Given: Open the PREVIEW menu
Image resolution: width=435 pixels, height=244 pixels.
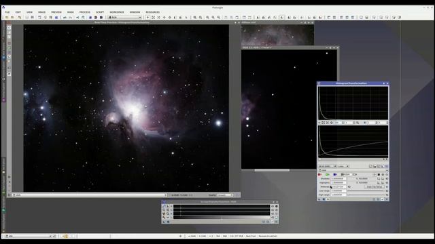Looking at the screenshot, I should pos(56,12).
